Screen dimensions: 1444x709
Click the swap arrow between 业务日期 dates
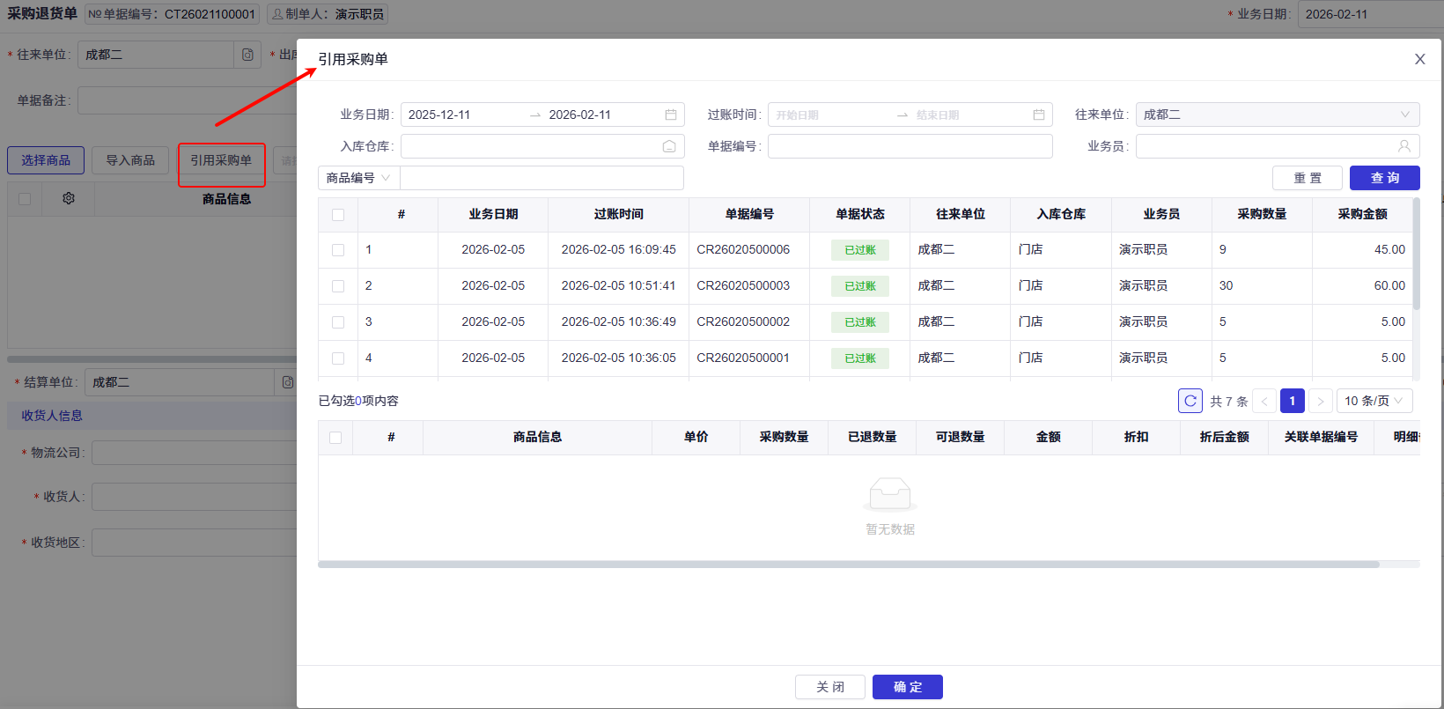(x=535, y=114)
